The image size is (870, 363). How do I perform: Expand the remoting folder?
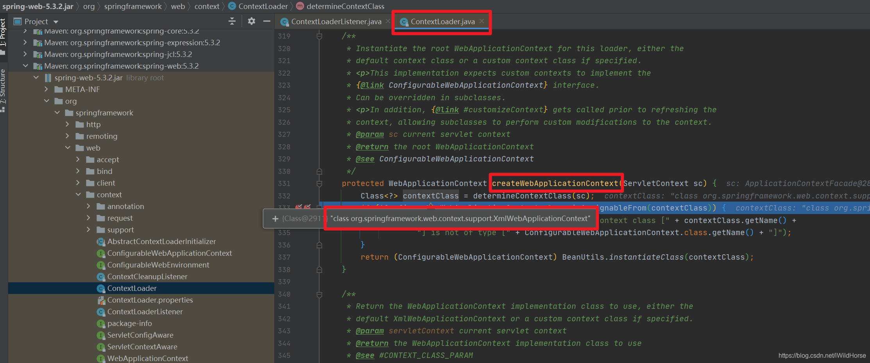pos(68,136)
